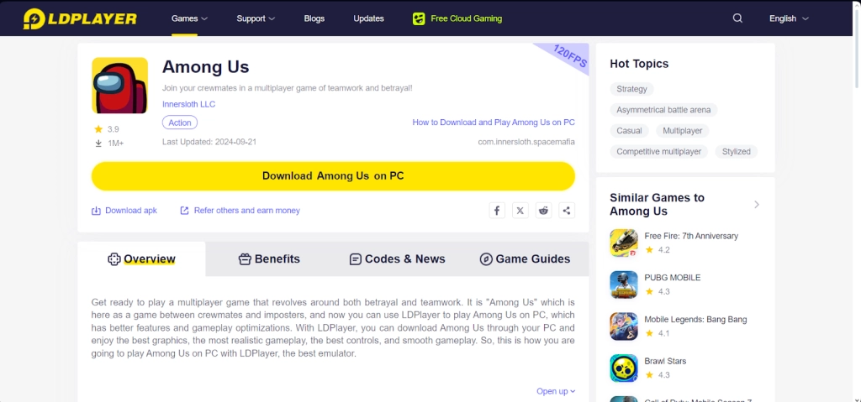Select Asymmetrical battle arena tag

click(663, 110)
